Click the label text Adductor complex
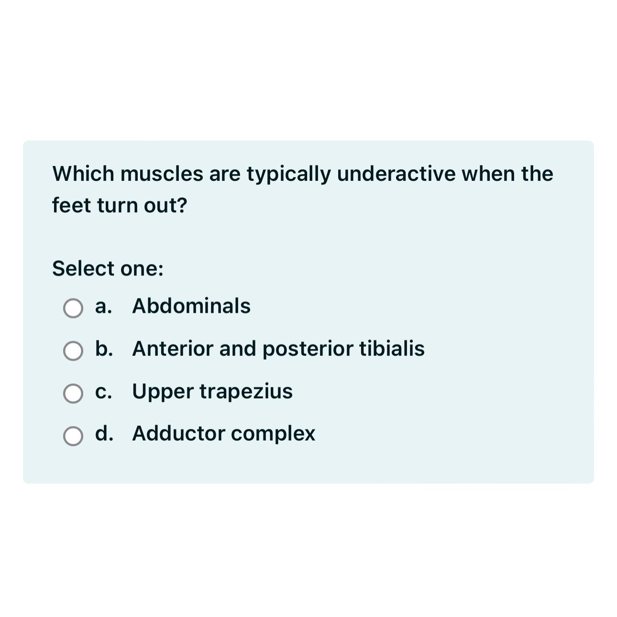 [x=223, y=434]
